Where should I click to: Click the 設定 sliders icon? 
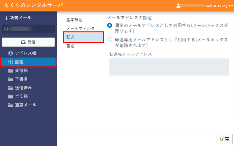(x=10, y=62)
